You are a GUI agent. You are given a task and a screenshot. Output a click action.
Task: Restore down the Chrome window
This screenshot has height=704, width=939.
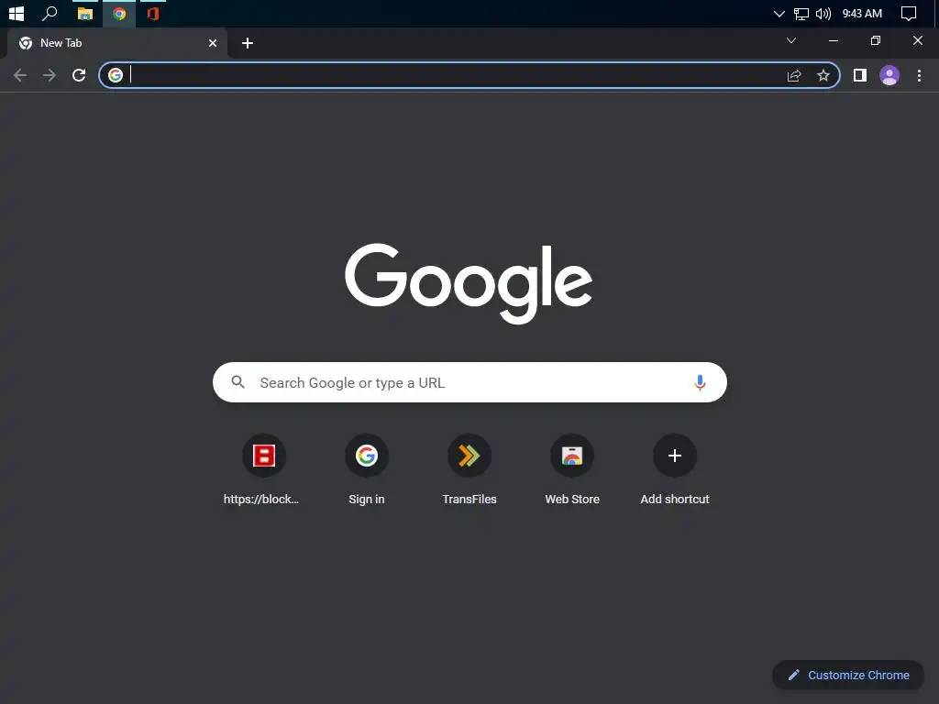click(x=875, y=40)
